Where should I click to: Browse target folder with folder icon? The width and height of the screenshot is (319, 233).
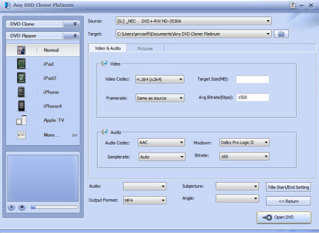coord(281,34)
